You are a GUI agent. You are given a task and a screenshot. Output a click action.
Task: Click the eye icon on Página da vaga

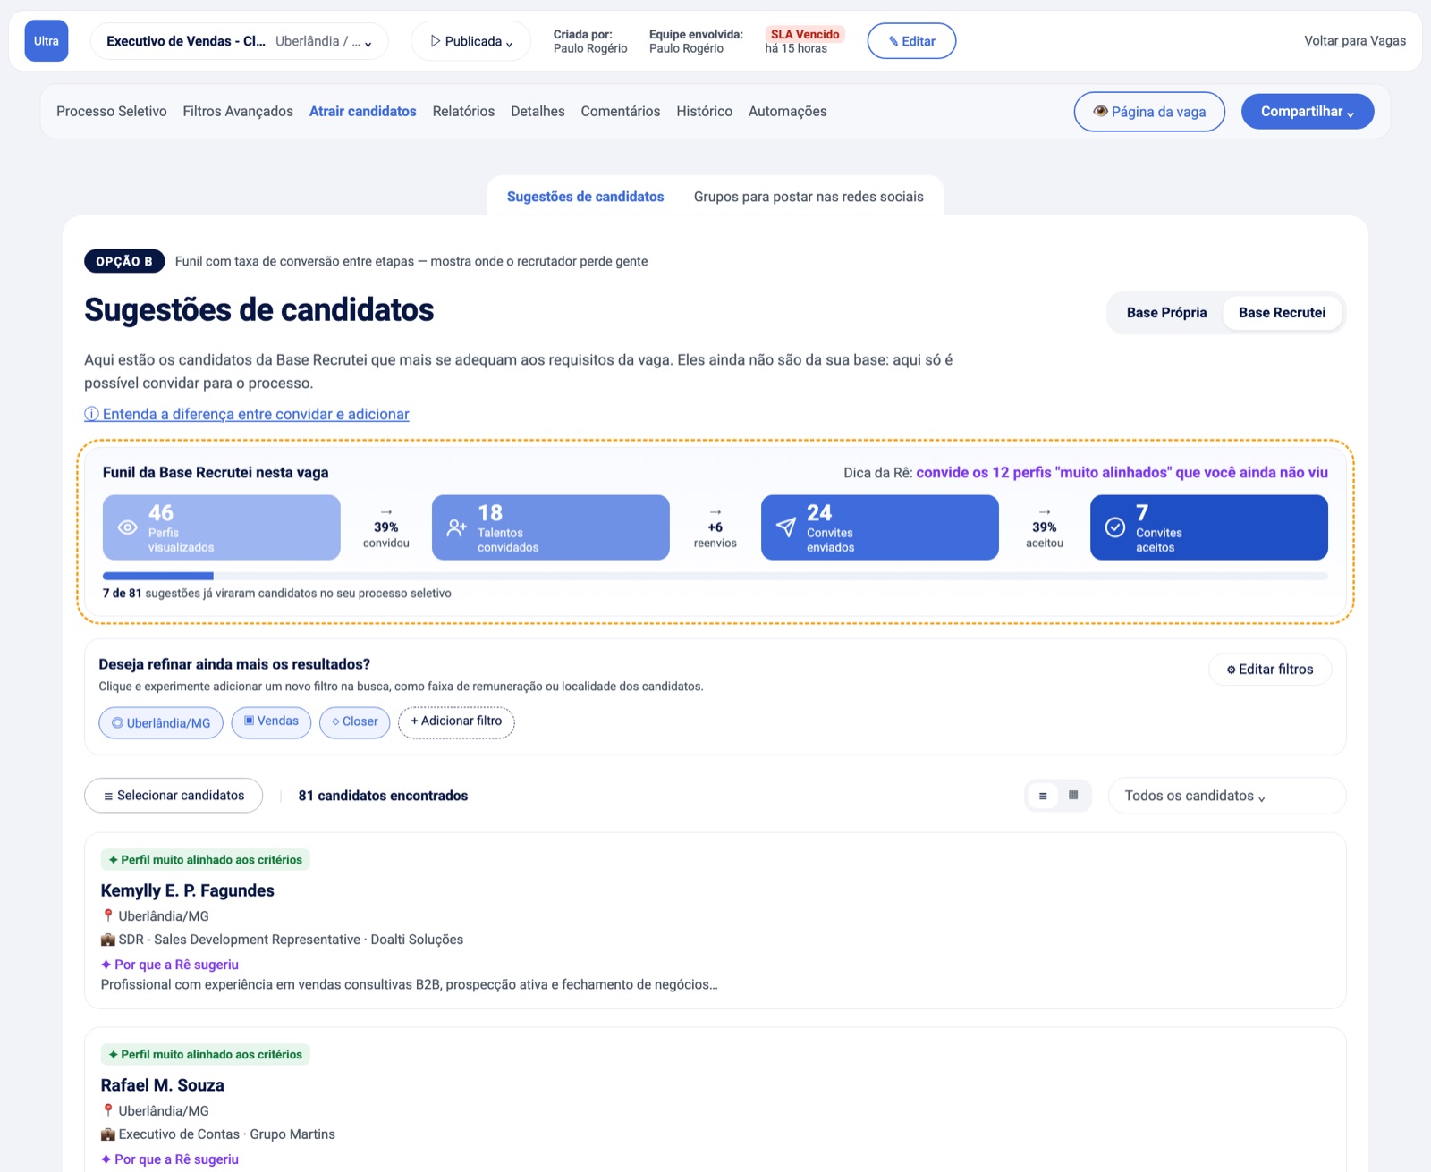1101,112
